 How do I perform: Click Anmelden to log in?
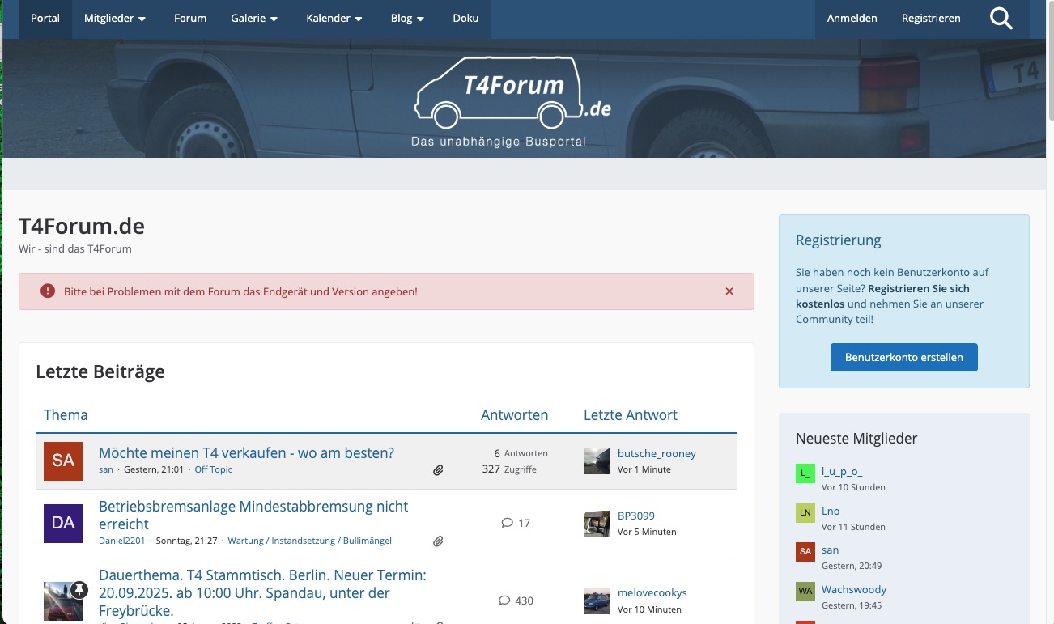(x=852, y=18)
